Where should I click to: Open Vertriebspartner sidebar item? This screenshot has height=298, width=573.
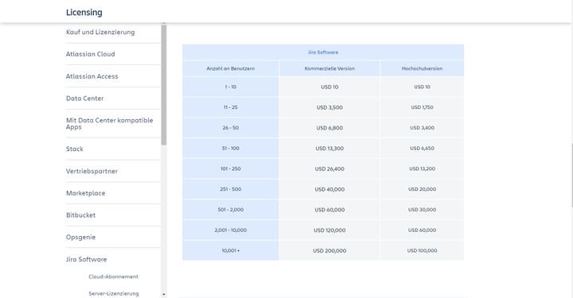(x=92, y=171)
